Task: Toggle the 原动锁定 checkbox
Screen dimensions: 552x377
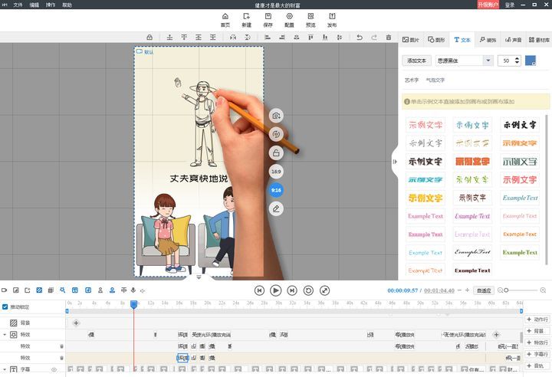Action: click(x=5, y=307)
